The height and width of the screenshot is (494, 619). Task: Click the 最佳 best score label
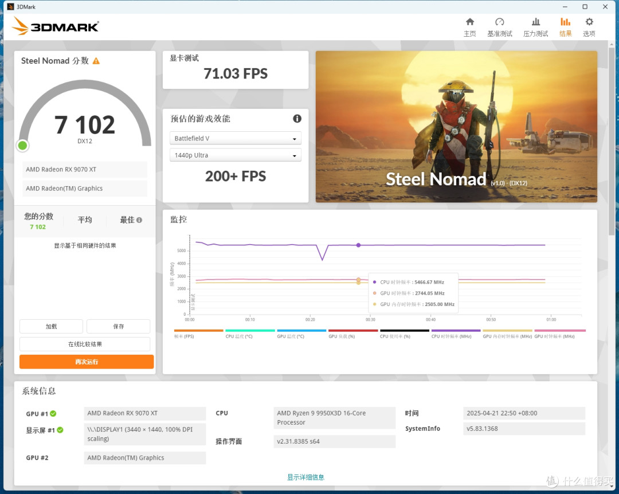tap(127, 220)
